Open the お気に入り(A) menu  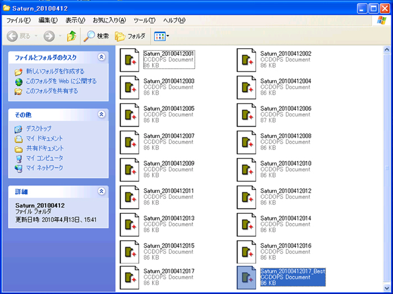click(x=109, y=20)
